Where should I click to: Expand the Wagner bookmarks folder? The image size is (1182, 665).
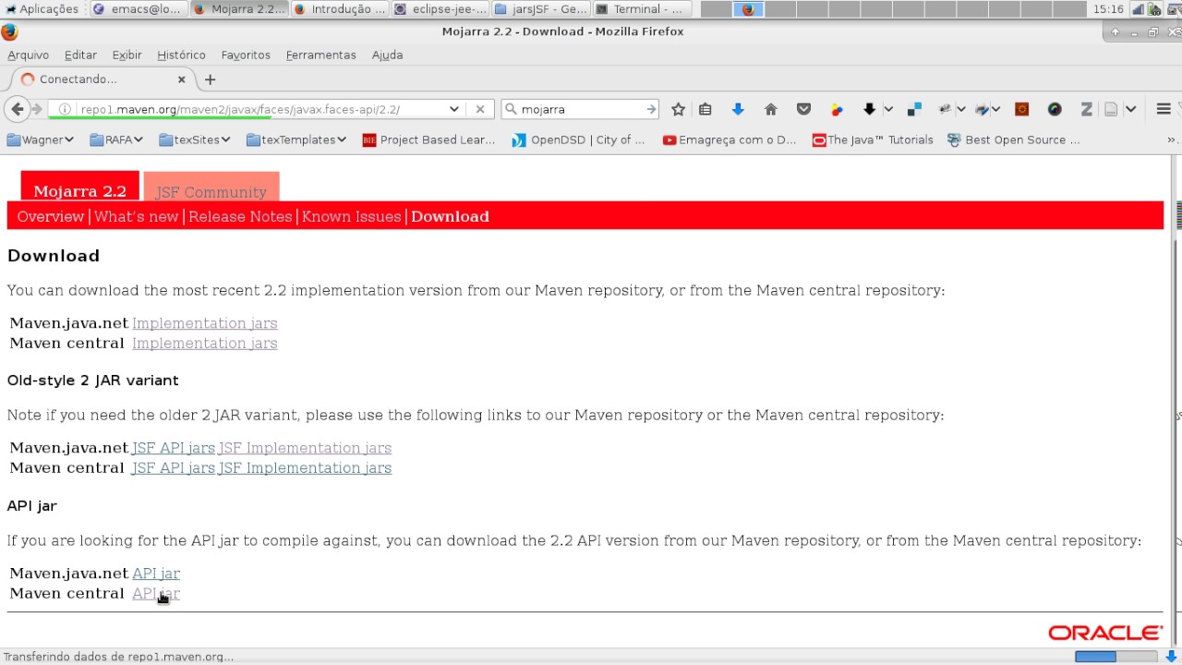pos(40,140)
